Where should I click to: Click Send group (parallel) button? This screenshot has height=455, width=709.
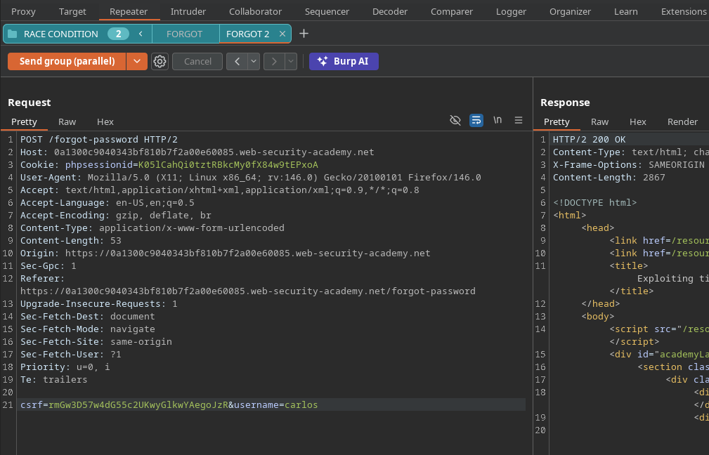click(x=67, y=62)
